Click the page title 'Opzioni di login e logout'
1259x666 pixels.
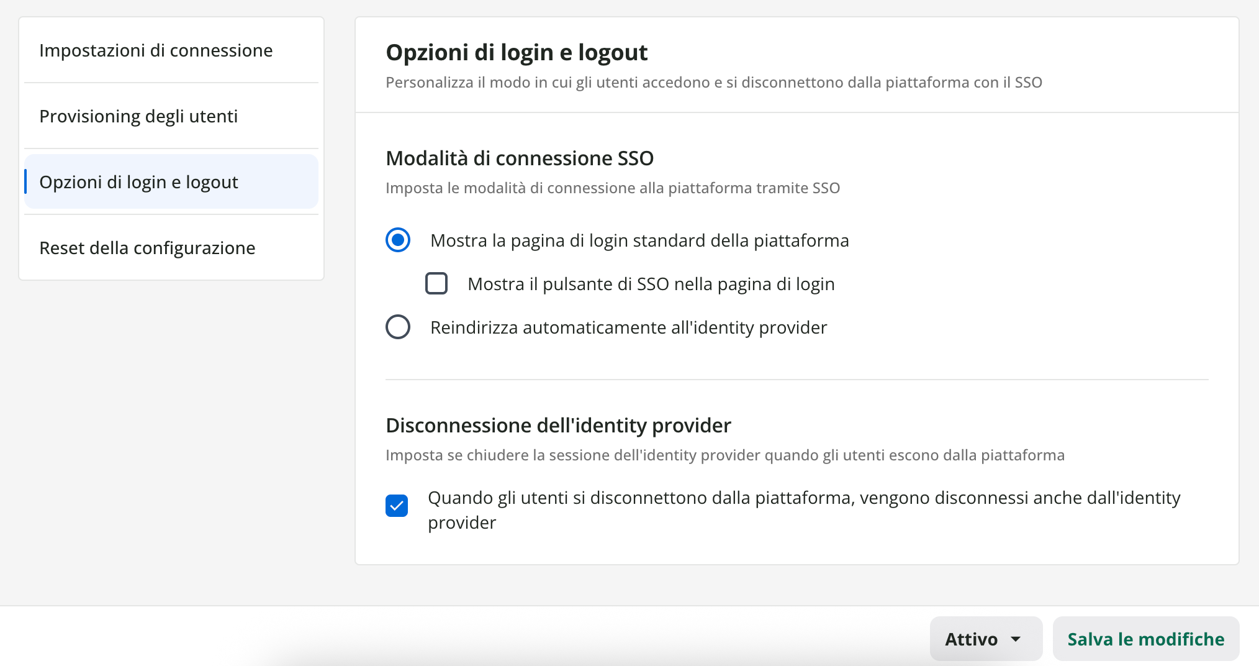tap(517, 53)
